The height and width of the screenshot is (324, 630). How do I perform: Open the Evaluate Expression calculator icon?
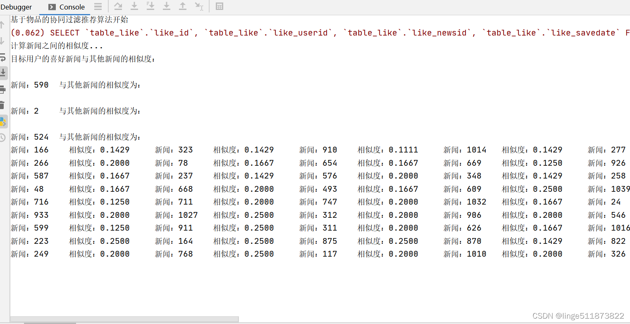(x=220, y=6)
